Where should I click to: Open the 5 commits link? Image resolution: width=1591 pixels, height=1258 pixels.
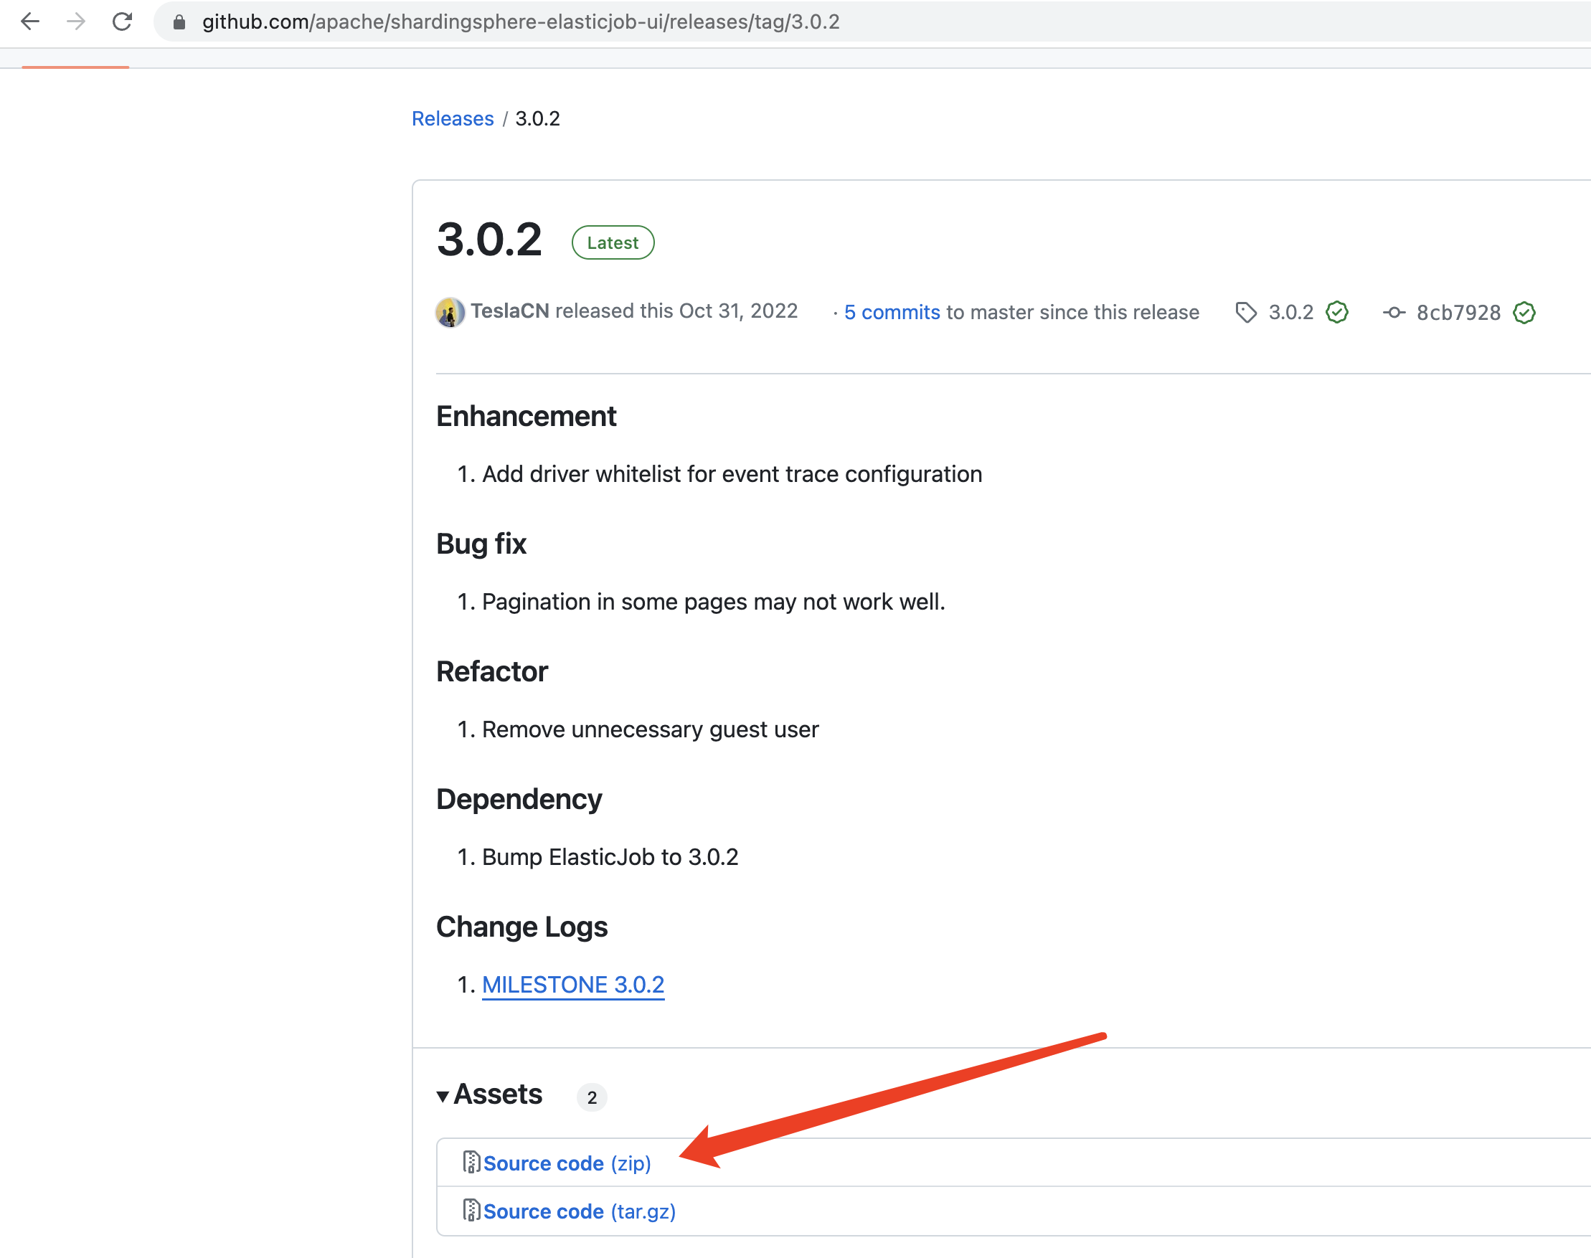coord(892,312)
